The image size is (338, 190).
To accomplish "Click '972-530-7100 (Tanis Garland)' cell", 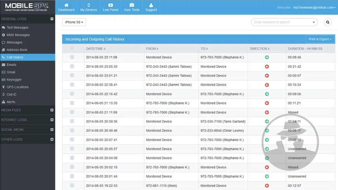I will click(223, 121).
